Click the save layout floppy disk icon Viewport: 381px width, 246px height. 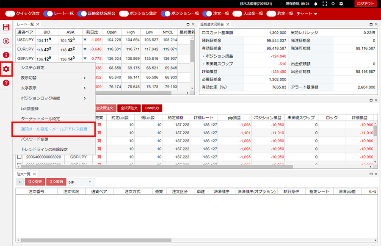tap(6, 27)
